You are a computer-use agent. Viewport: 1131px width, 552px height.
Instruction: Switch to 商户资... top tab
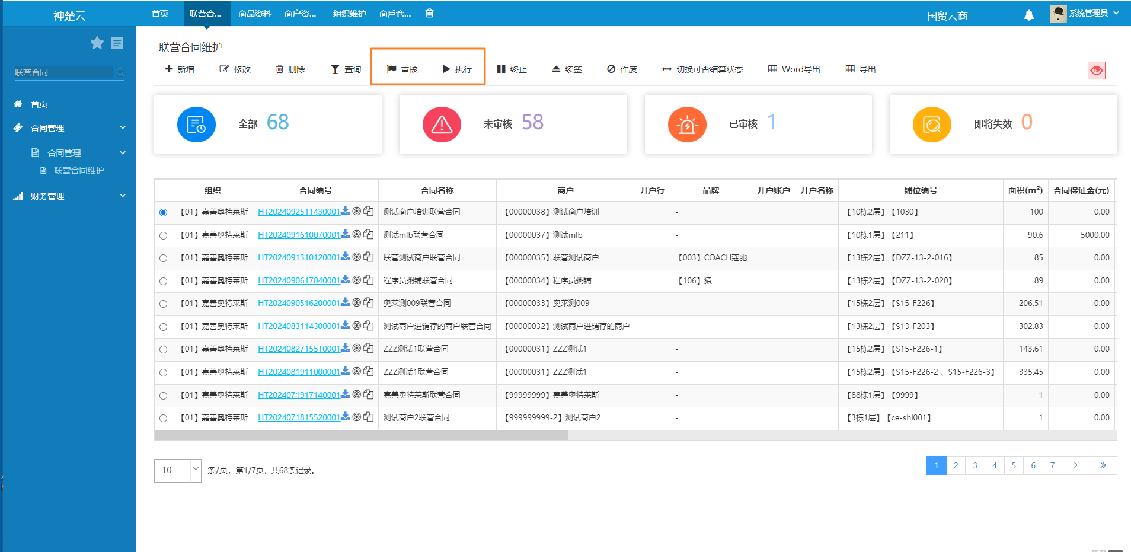pyautogui.click(x=301, y=14)
